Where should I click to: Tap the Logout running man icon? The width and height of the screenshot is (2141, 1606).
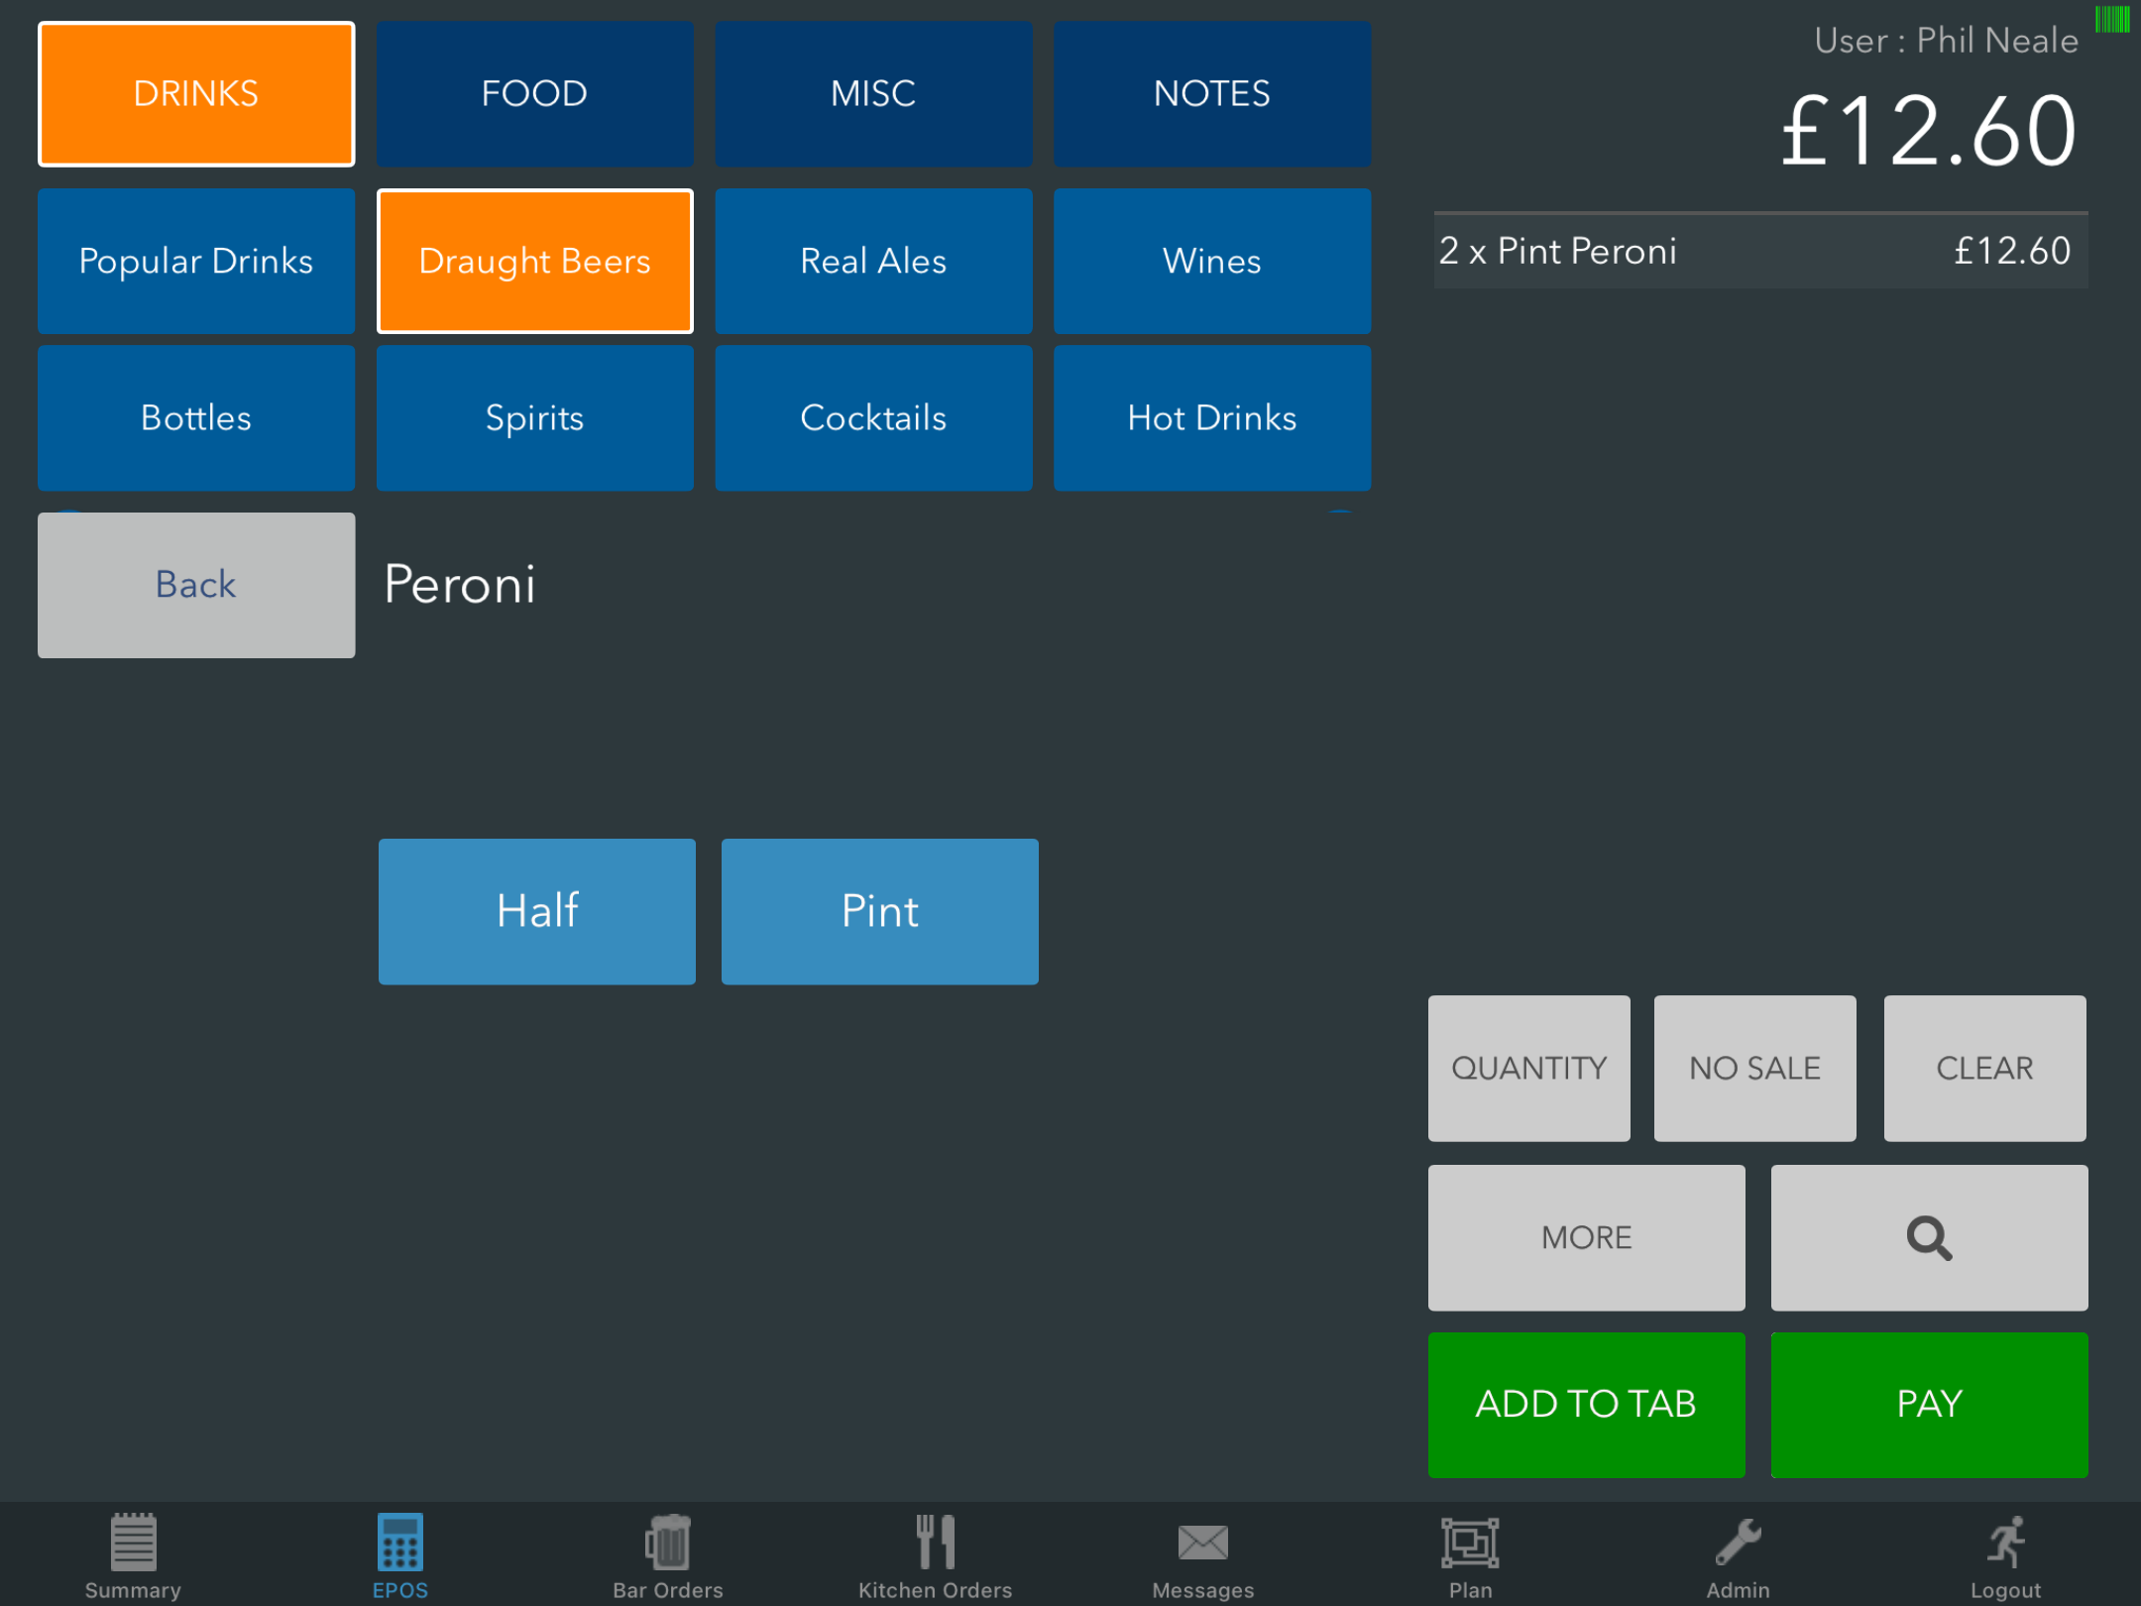point(2006,1543)
